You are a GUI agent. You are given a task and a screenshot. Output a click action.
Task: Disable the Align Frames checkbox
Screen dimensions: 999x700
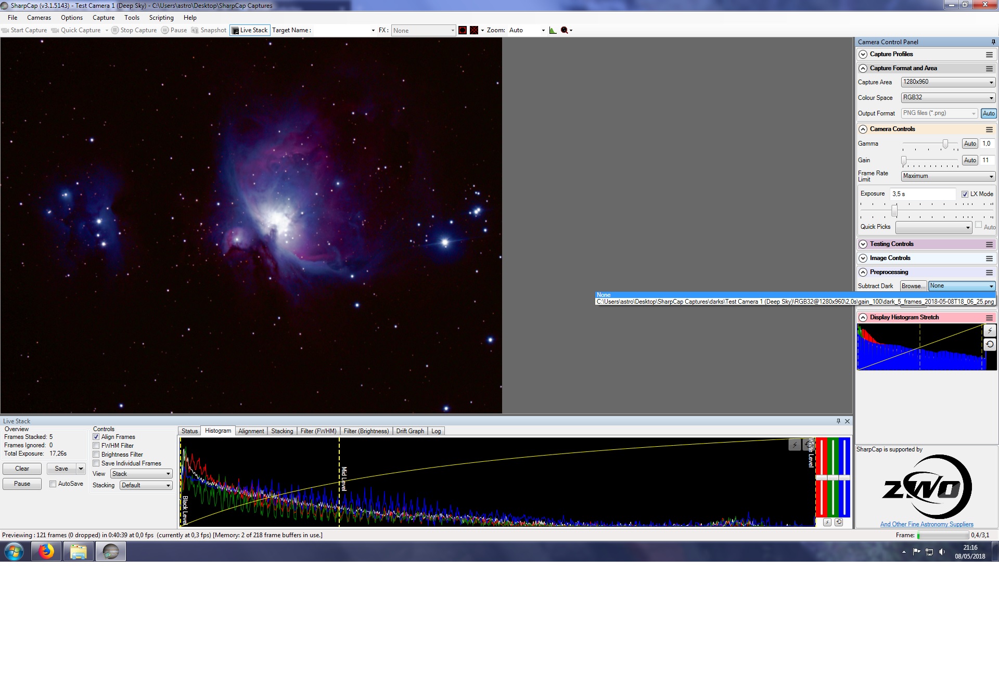[96, 437]
